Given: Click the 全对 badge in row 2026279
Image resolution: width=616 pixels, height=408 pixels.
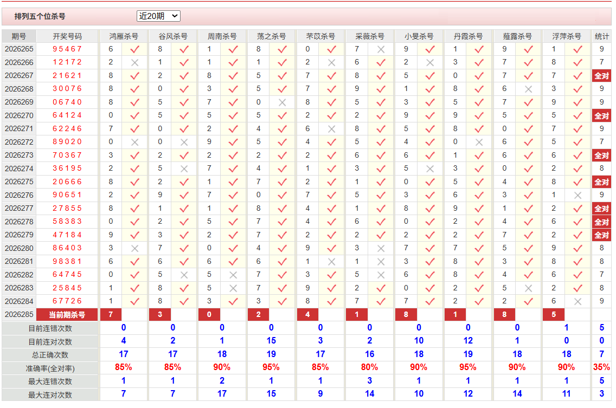Looking at the screenshot, I should pyautogui.click(x=601, y=235).
